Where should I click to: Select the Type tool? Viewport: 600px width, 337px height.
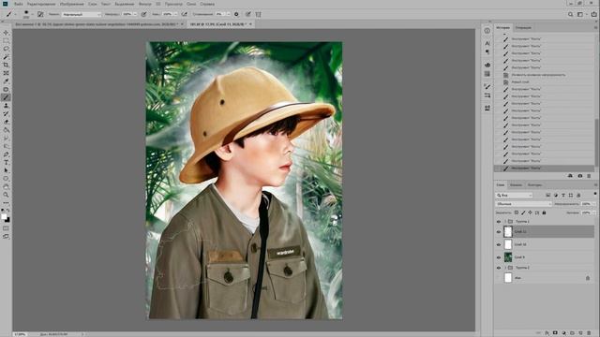[x=6, y=162]
